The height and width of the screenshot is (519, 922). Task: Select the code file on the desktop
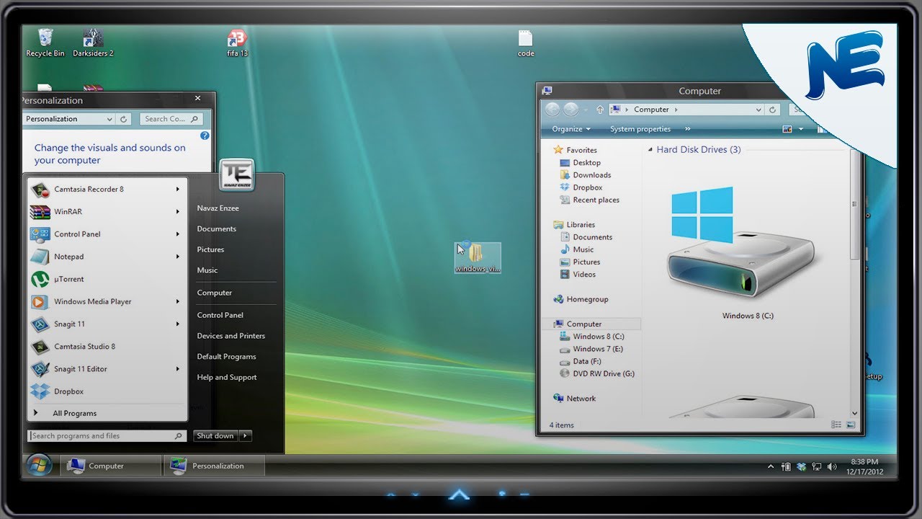coord(526,43)
